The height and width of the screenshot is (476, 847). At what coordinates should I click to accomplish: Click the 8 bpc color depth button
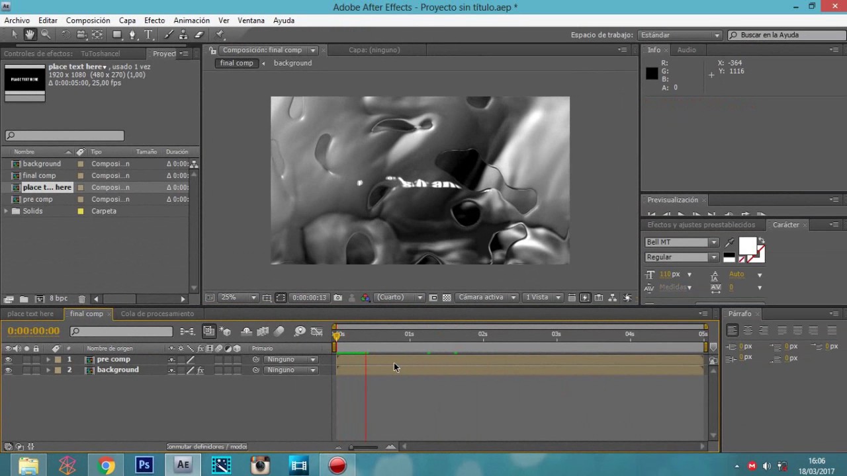point(58,299)
